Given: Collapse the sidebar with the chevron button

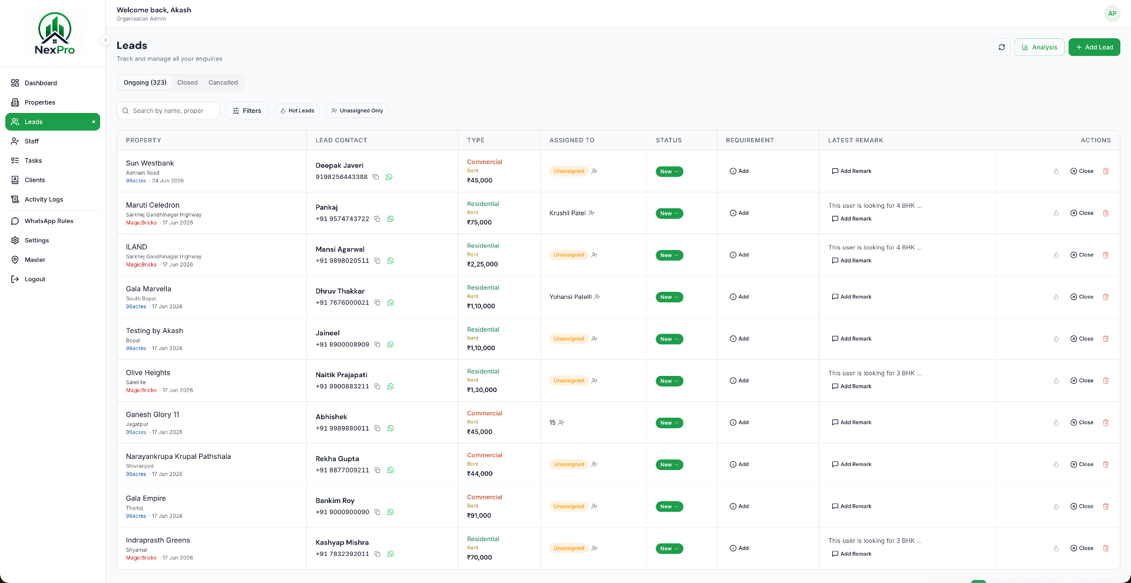Looking at the screenshot, I should coord(105,40).
